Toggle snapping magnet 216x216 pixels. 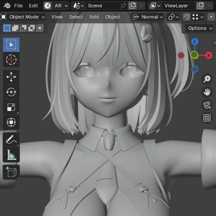(x=187, y=17)
